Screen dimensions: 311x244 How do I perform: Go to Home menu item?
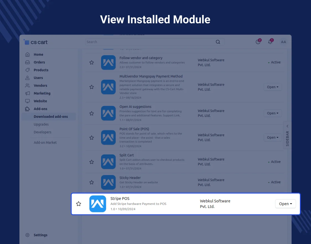[x=39, y=54]
